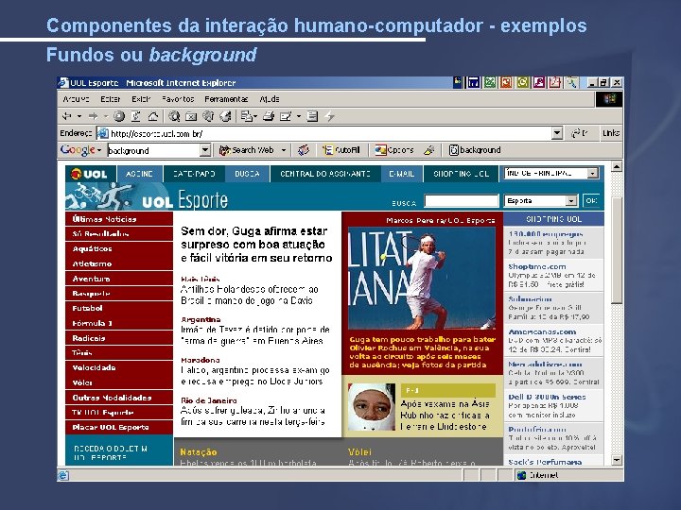Click the Discuss icon in the toolbar

[312, 116]
